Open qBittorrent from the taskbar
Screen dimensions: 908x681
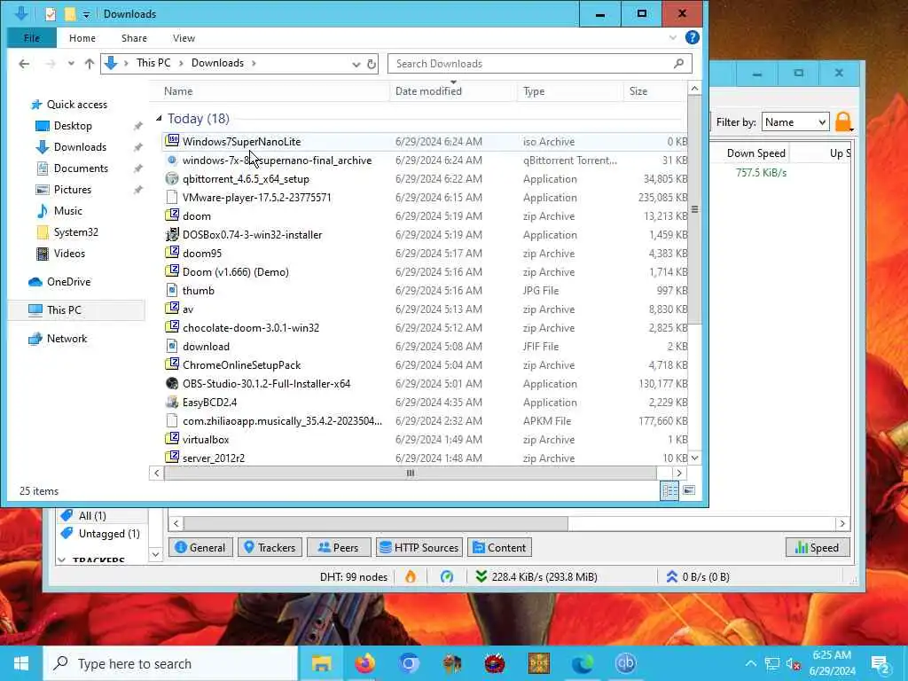pos(625,663)
